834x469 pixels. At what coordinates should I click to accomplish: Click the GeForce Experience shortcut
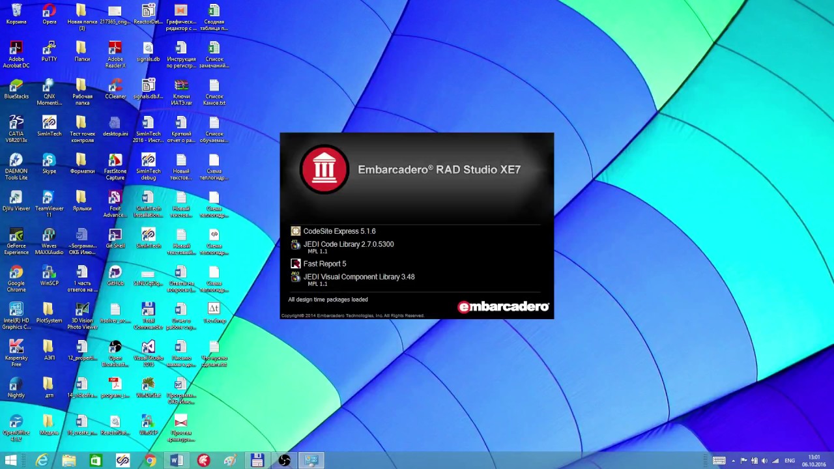pyautogui.click(x=16, y=242)
